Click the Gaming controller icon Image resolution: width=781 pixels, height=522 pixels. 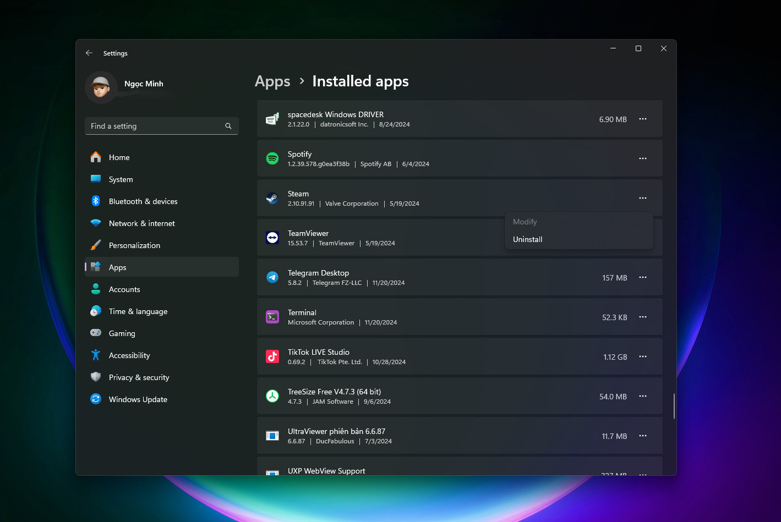[96, 333]
